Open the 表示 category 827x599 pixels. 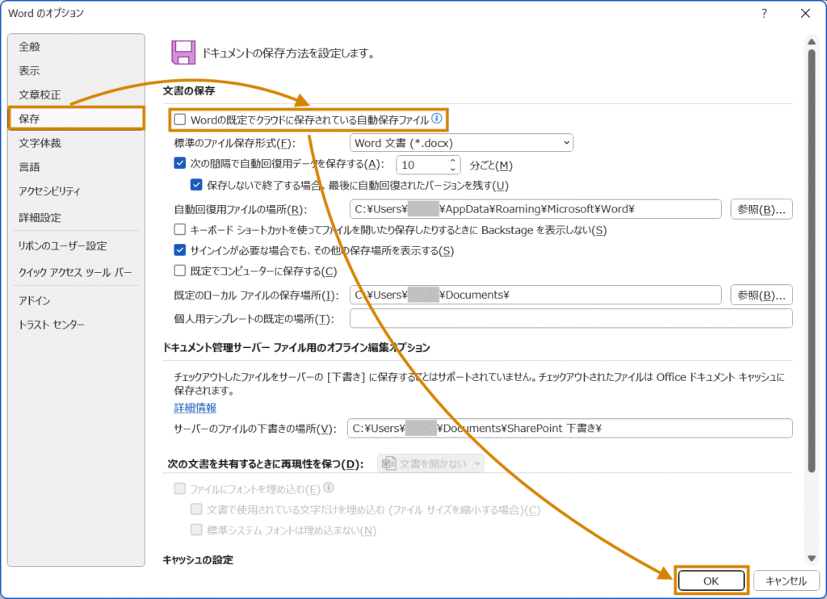pyautogui.click(x=77, y=71)
